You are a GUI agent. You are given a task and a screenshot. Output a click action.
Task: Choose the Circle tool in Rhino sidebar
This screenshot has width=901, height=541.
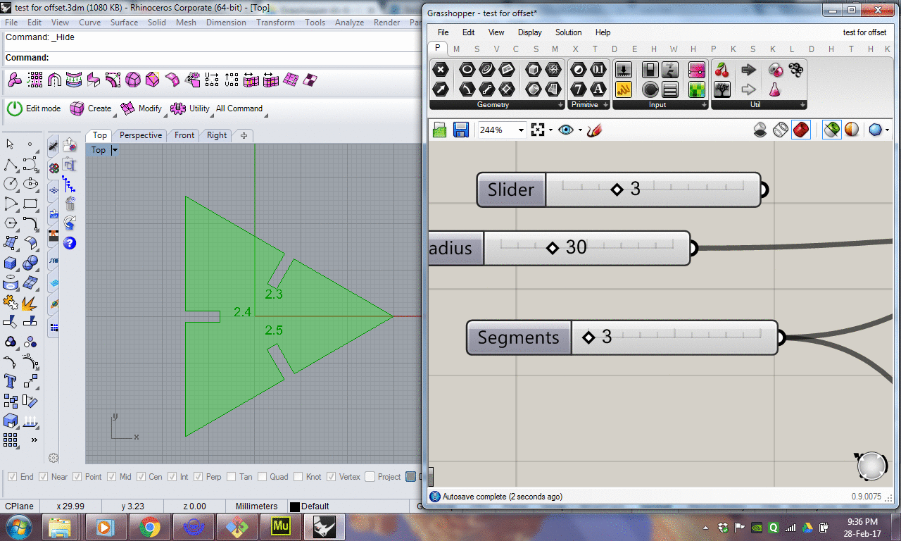pos(11,184)
